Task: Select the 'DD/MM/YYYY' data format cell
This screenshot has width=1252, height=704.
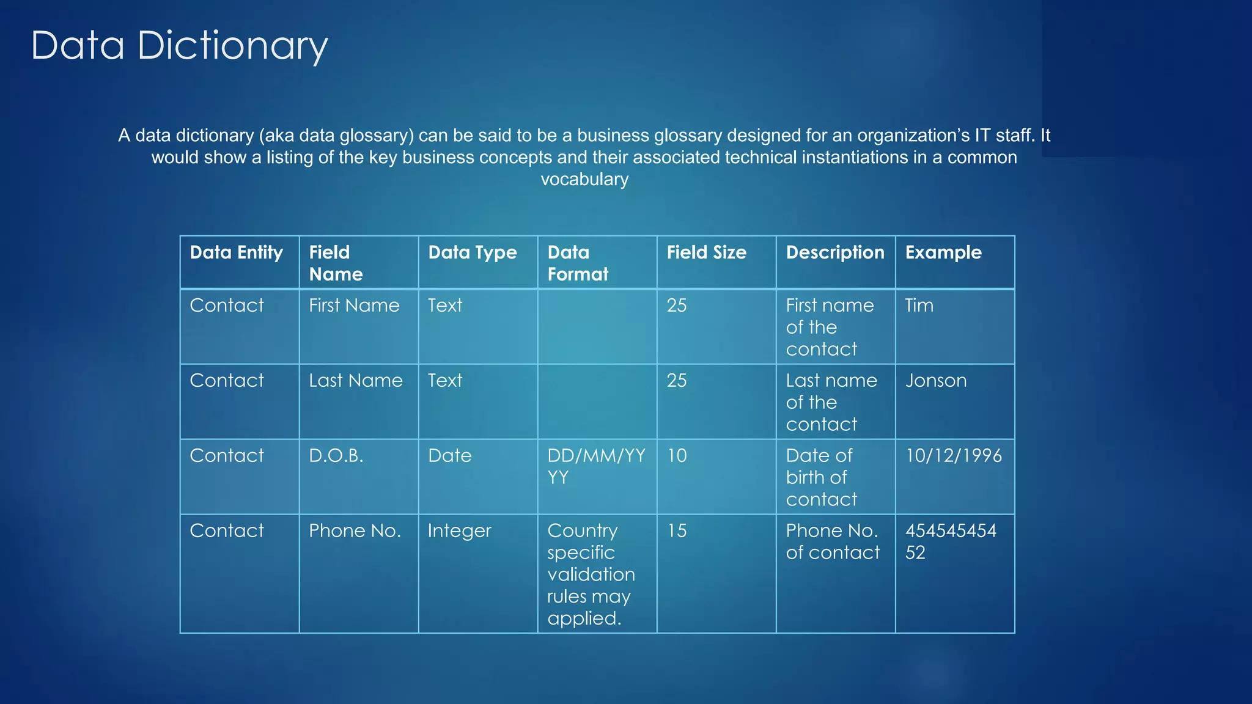Action: click(597, 477)
